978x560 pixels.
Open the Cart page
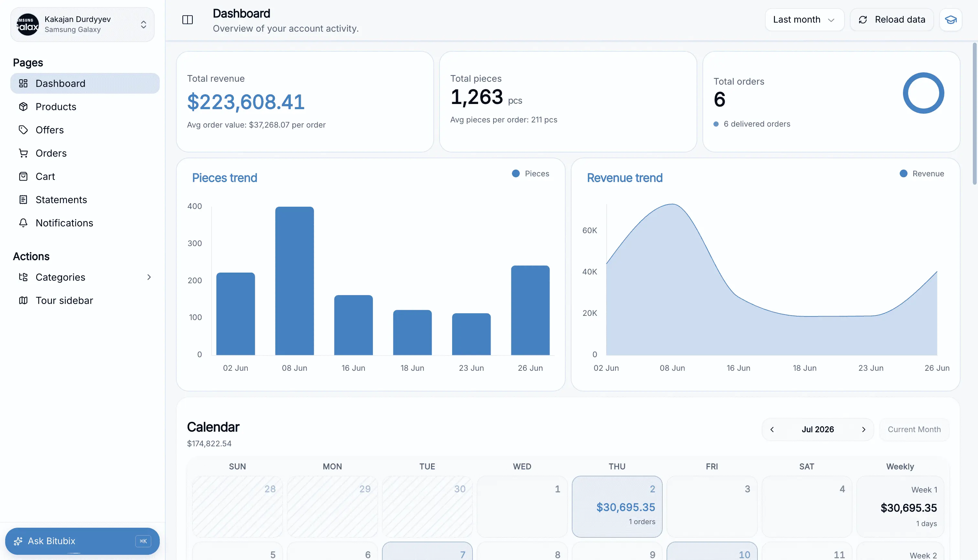(85, 177)
